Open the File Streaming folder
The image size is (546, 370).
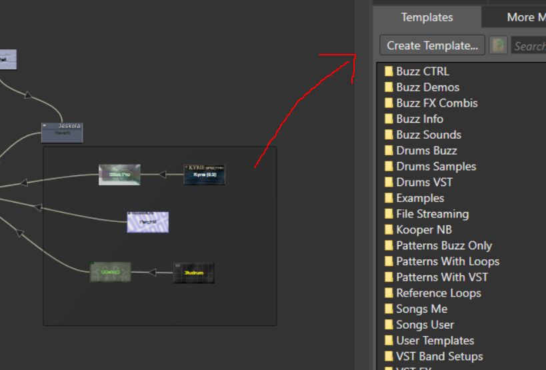click(x=432, y=214)
